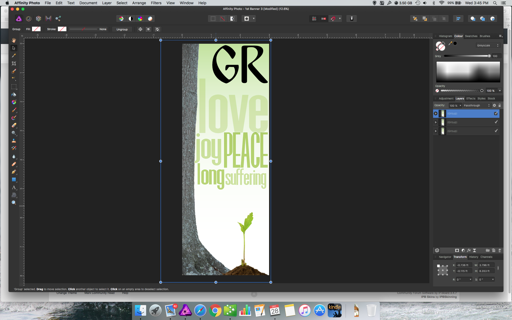Screen dimensions: 512x320
Task: Open the Tone Mapping Persona
Action: 48,19
